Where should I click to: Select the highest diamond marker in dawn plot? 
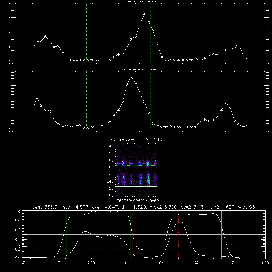coord(144,14)
